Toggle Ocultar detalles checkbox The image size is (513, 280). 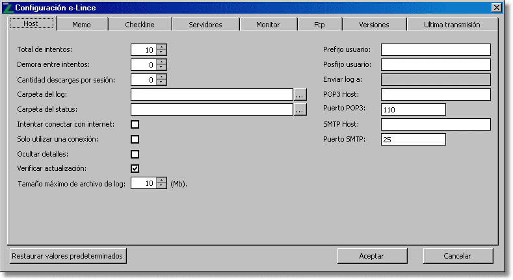click(135, 154)
